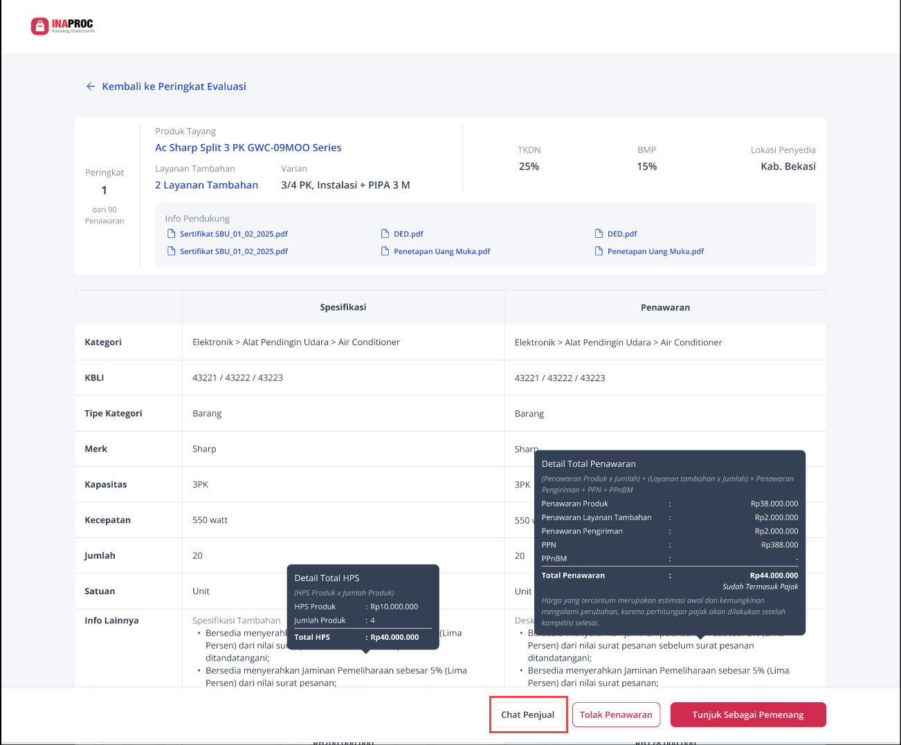Viewport: 901px width, 745px height.
Task: Click the Merk row label
Action: 95,449
